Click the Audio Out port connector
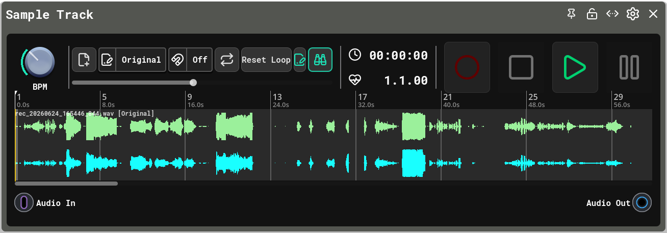The image size is (667, 233). click(x=642, y=203)
